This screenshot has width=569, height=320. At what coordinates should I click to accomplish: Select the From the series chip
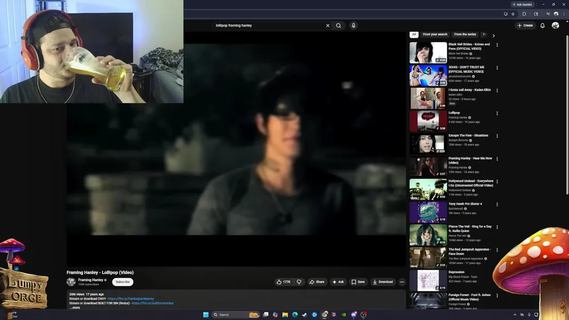[x=465, y=34]
